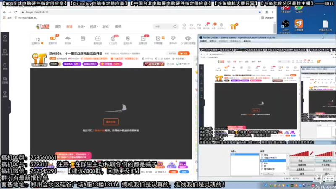Open the AD 广告任务 icon

tap(98, 39)
